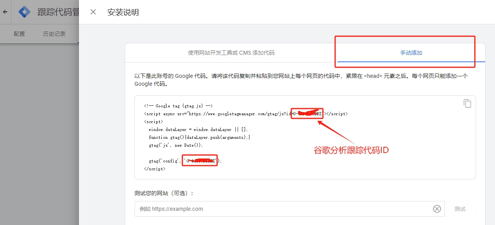The image size is (495, 225).
Task: Click the Tag Manager diamond logo
Action: [x=24, y=12]
